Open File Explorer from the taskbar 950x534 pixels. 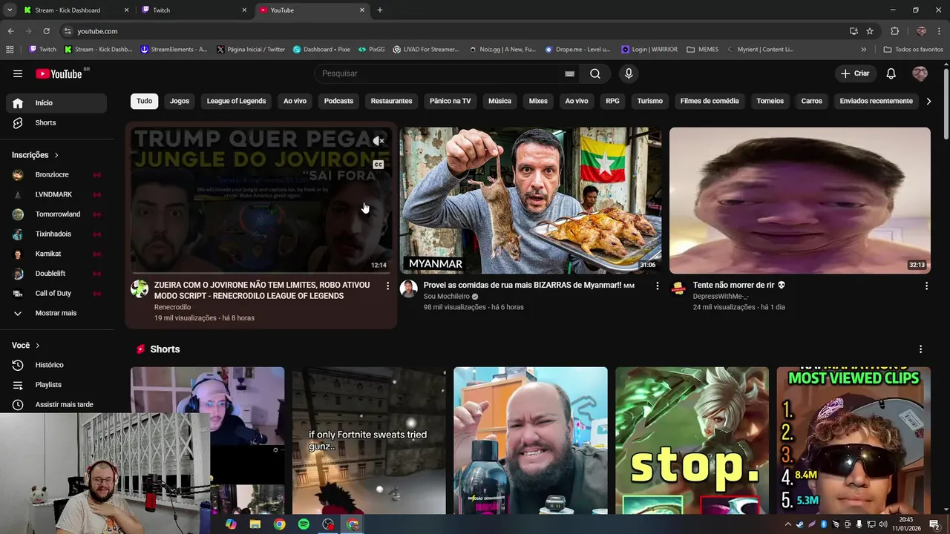[255, 524]
